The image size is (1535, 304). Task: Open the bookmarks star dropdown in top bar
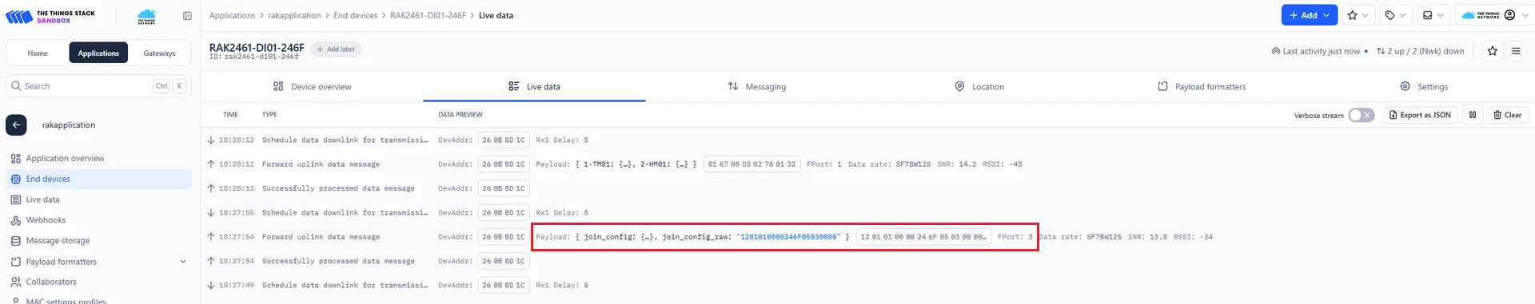pos(1358,15)
